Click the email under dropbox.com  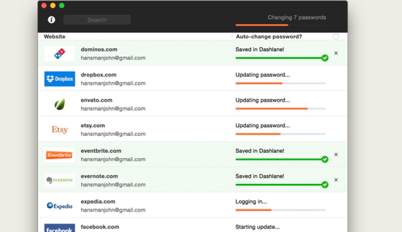(x=113, y=83)
